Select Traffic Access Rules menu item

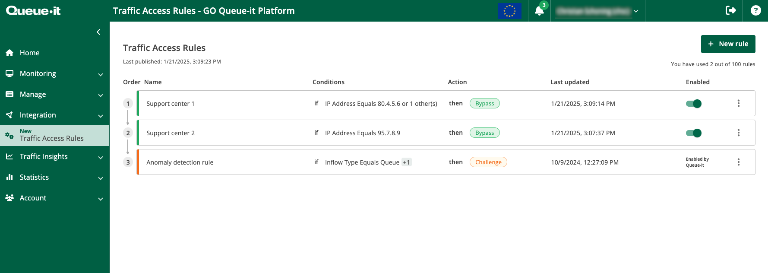[54, 136]
